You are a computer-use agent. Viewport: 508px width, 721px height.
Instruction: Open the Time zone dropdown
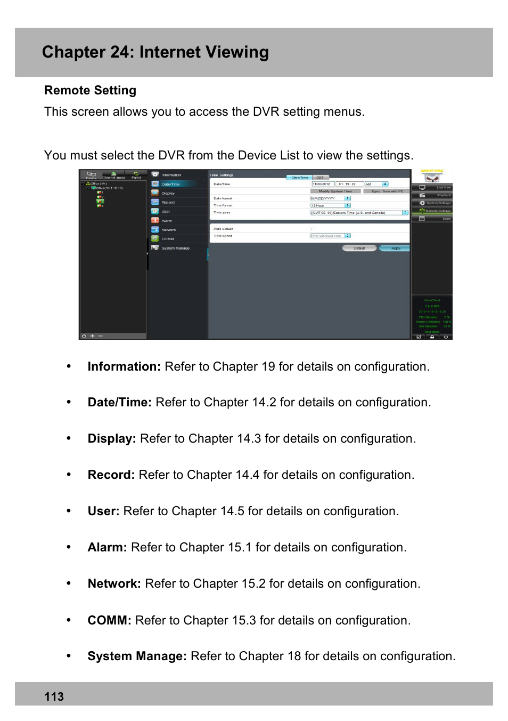click(359, 212)
